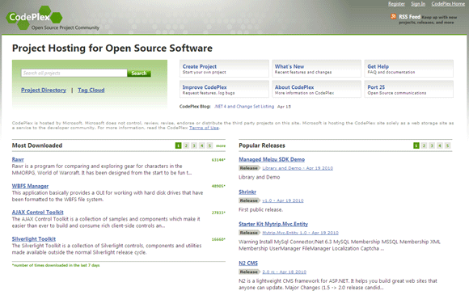The image size is (469, 295).
Task: Click the Register link
Action: tap(396, 4)
